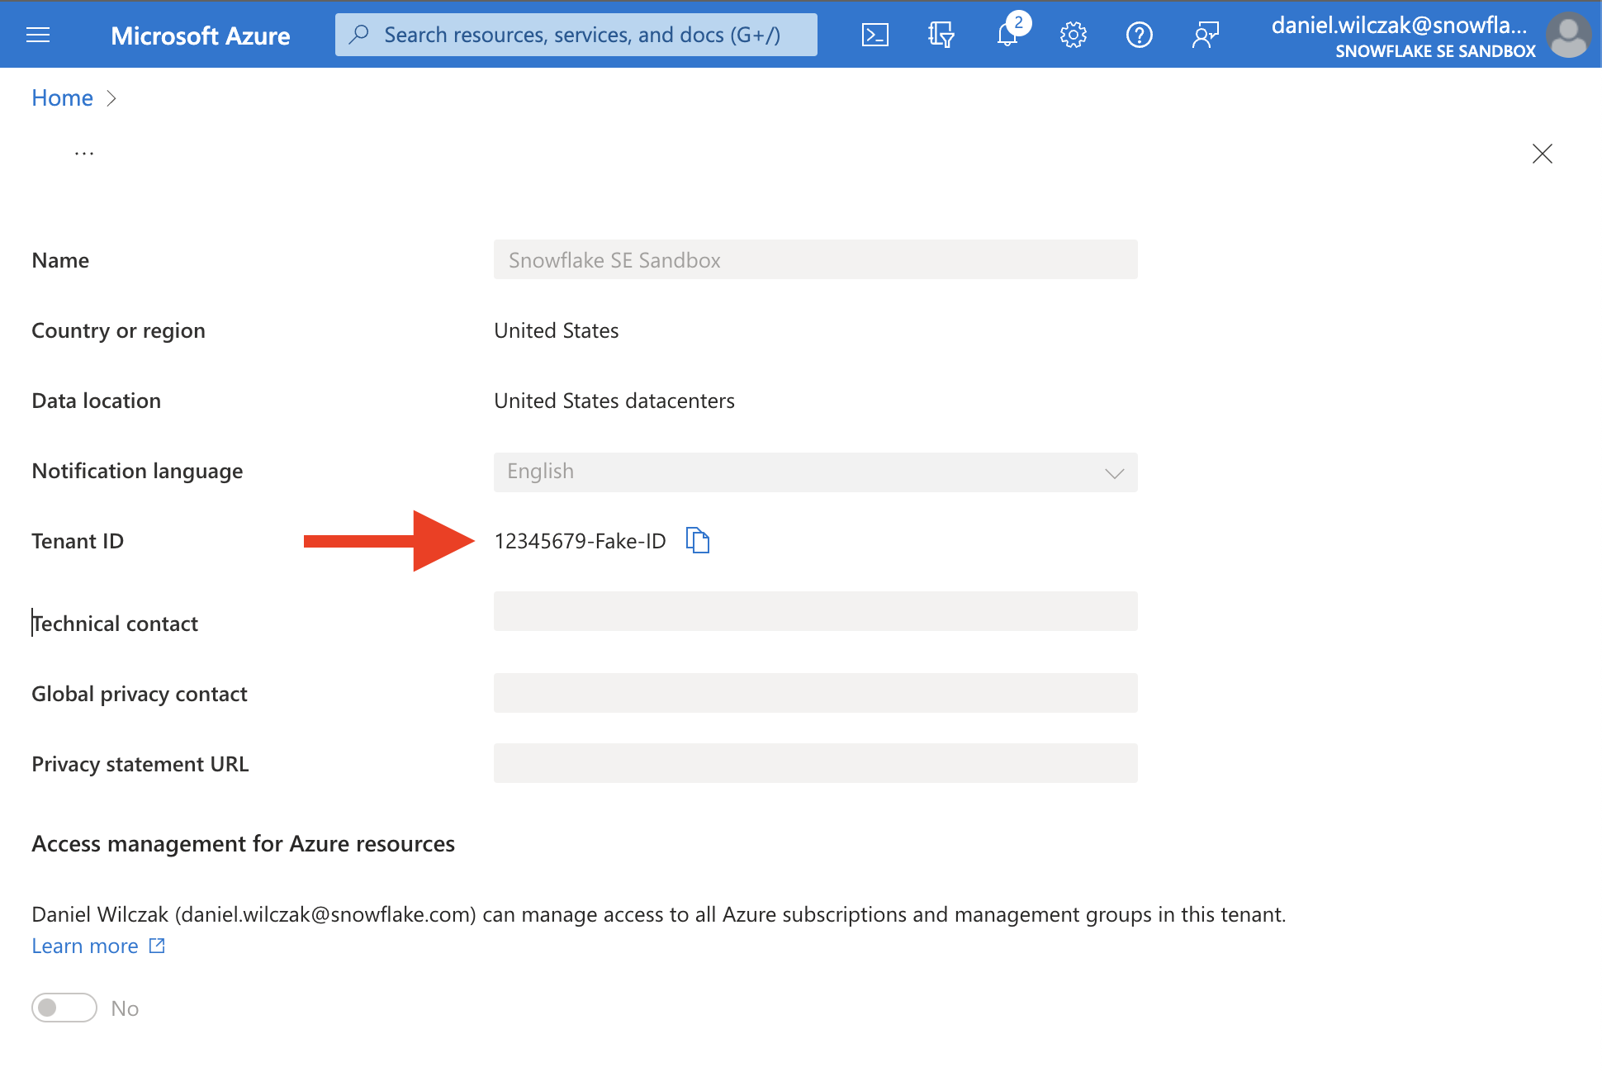Go to Home breadcrumb

click(x=62, y=98)
